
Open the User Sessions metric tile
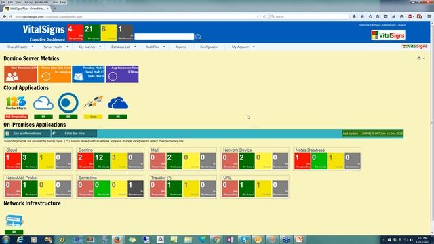pos(20,74)
